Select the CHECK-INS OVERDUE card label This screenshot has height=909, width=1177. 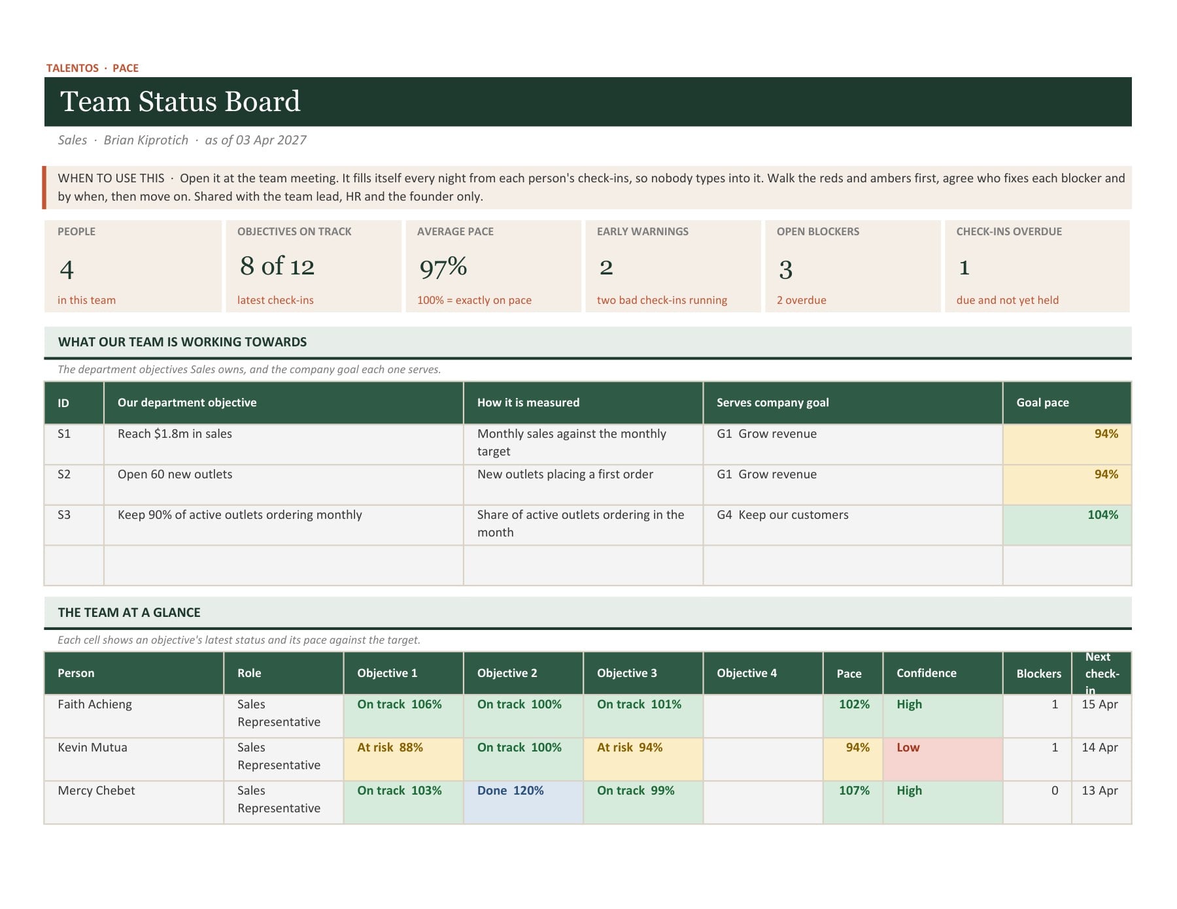[x=1009, y=231]
